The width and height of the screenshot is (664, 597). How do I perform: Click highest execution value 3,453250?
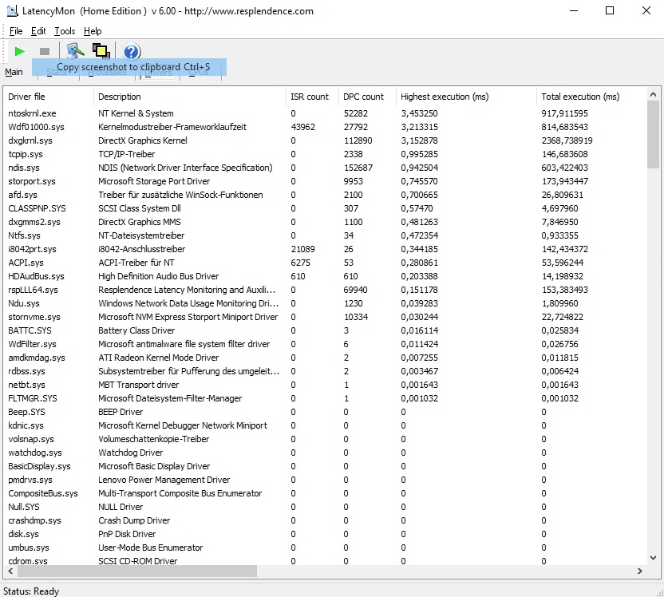[x=419, y=113]
